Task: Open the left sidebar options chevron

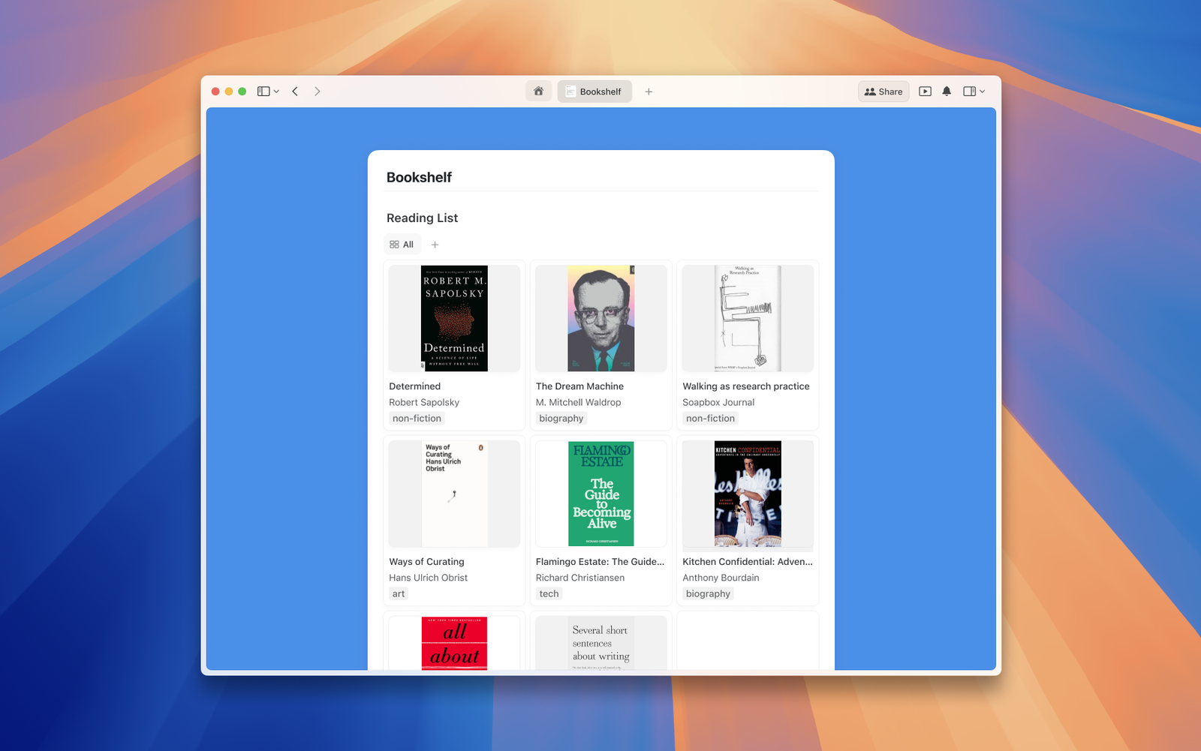Action: point(276,92)
